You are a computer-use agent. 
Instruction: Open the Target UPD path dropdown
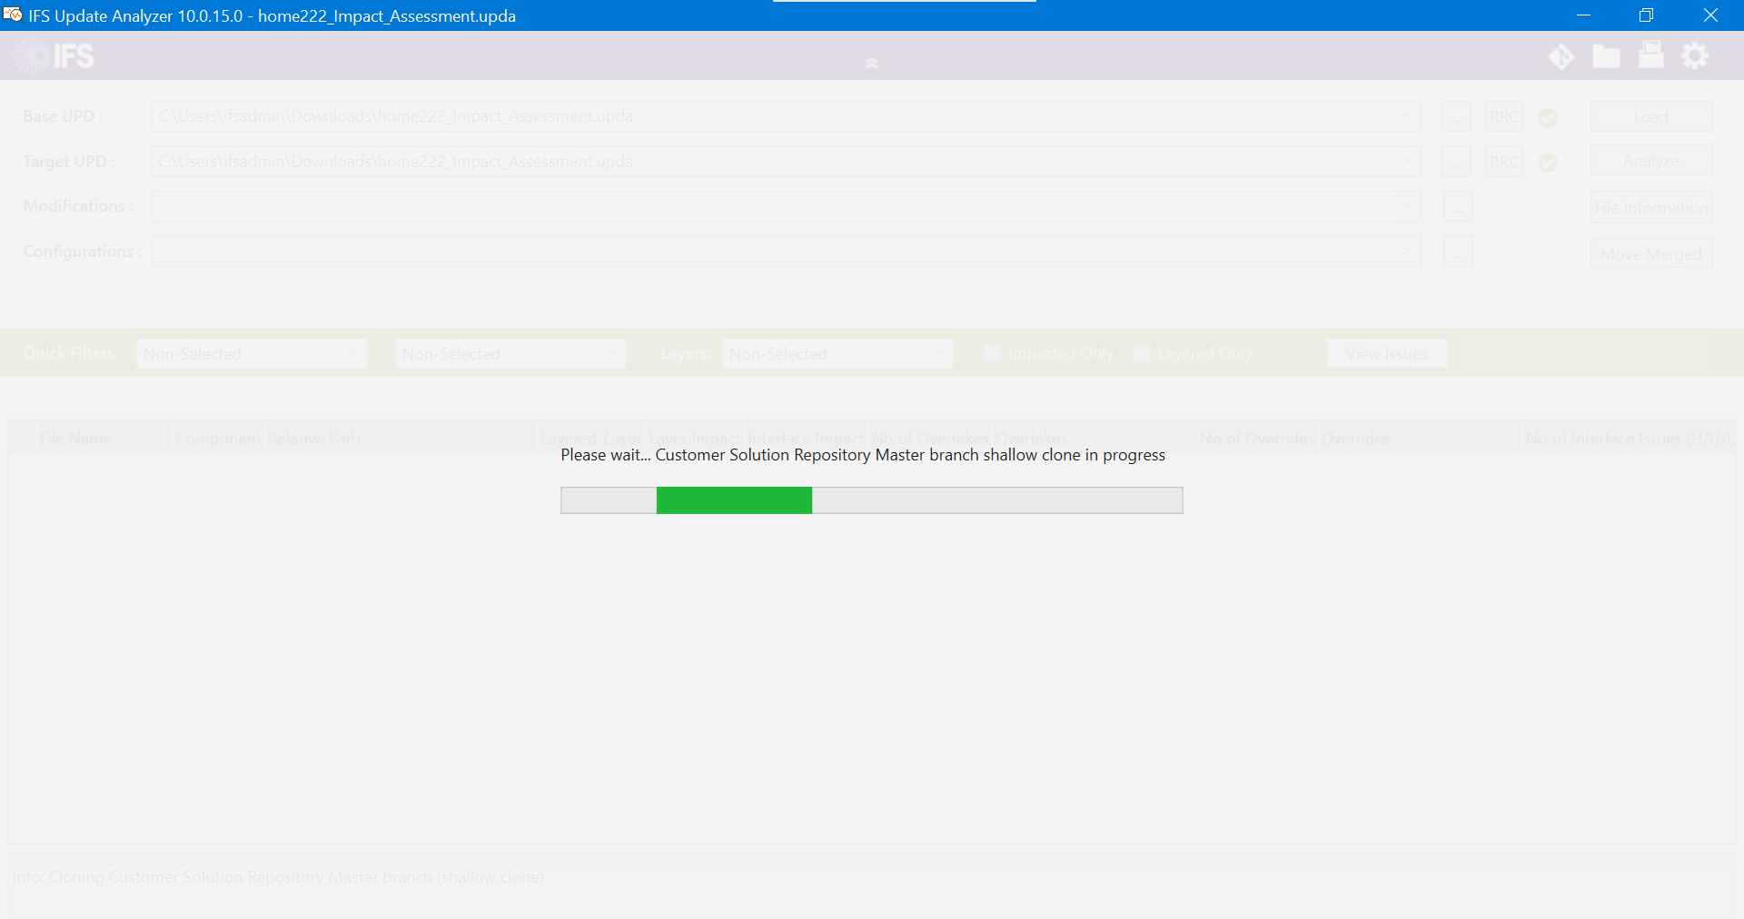(x=1408, y=162)
